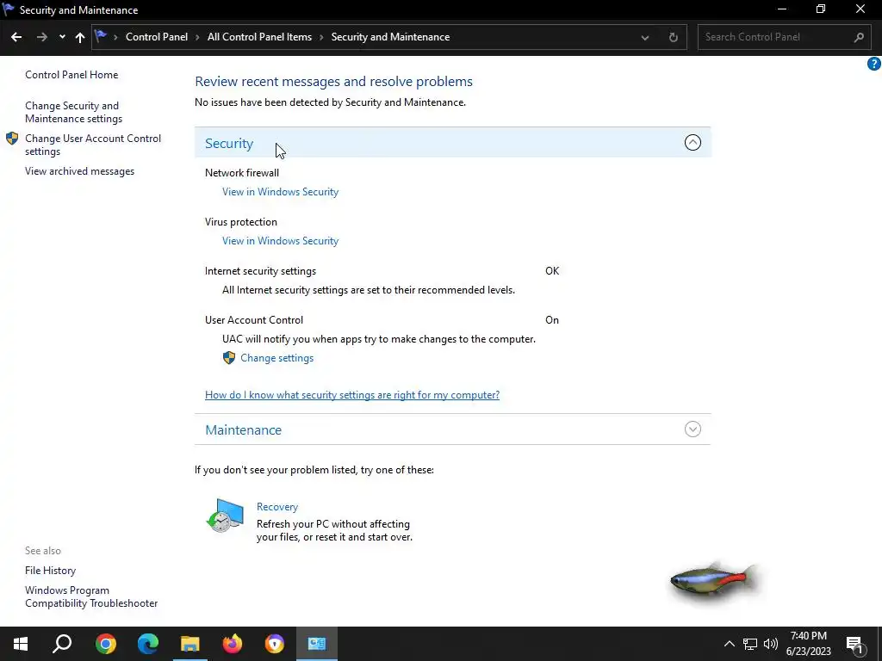Image resolution: width=882 pixels, height=661 pixels.
Task: Launch Google Chrome from taskbar
Action: [106, 644]
